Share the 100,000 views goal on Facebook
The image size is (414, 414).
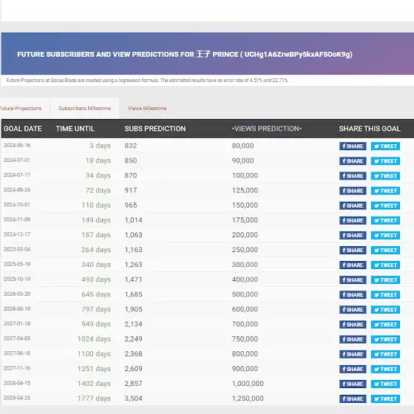353,176
